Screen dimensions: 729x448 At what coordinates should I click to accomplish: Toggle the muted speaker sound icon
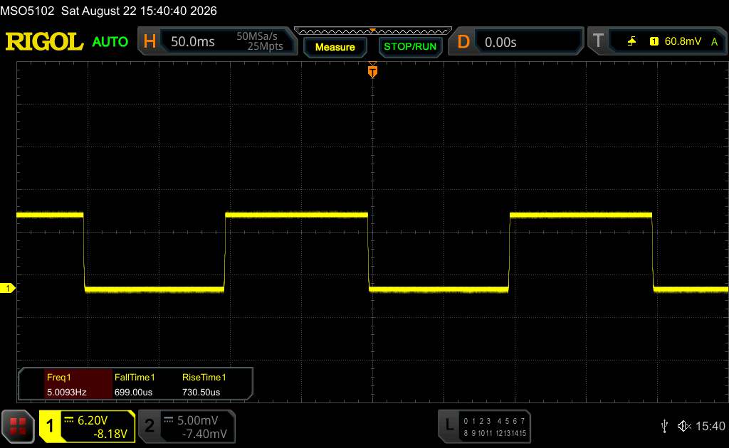(x=684, y=426)
